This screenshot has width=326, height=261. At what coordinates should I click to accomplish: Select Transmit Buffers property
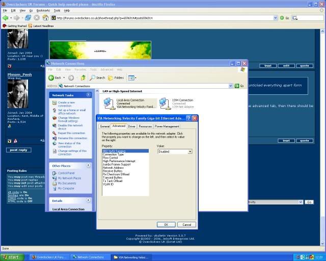[113, 178]
